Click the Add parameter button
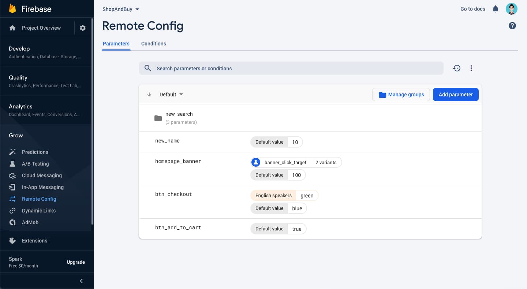This screenshot has width=527, height=289. pyautogui.click(x=456, y=95)
